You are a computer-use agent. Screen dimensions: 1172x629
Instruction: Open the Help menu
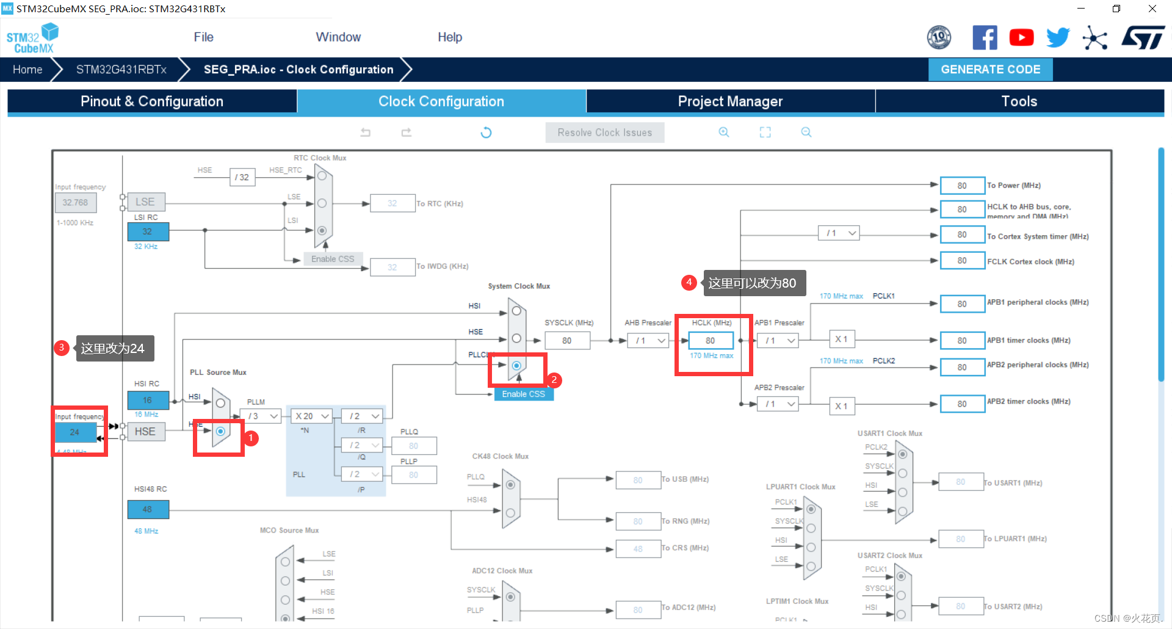pyautogui.click(x=450, y=37)
